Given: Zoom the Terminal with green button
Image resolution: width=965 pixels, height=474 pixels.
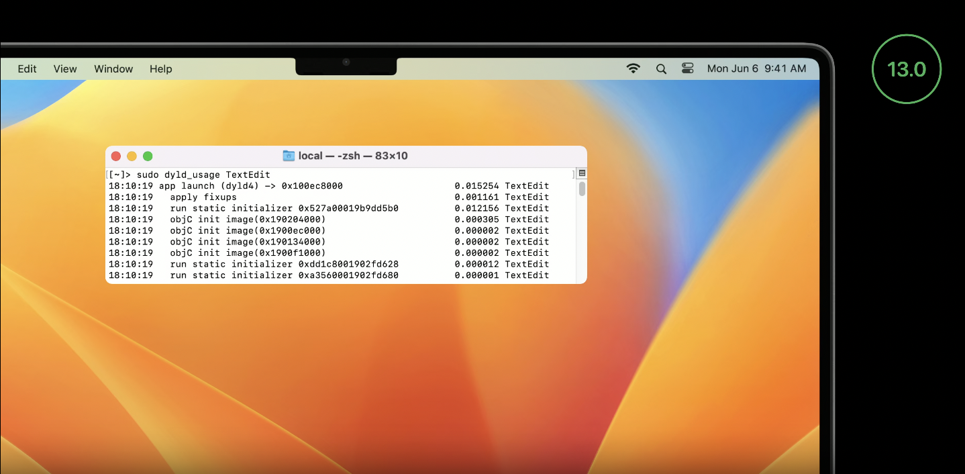Looking at the screenshot, I should pyautogui.click(x=148, y=156).
